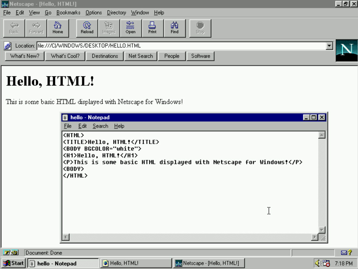Screen dimensions: 358x269
Task: Open the Search menu in Notepad
Action: (x=100, y=126)
